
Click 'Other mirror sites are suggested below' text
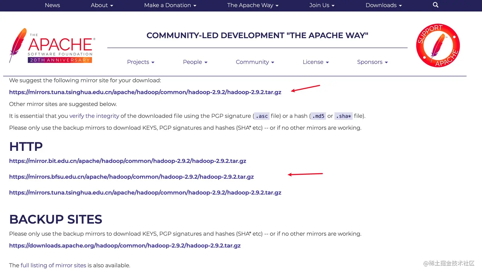click(63, 104)
